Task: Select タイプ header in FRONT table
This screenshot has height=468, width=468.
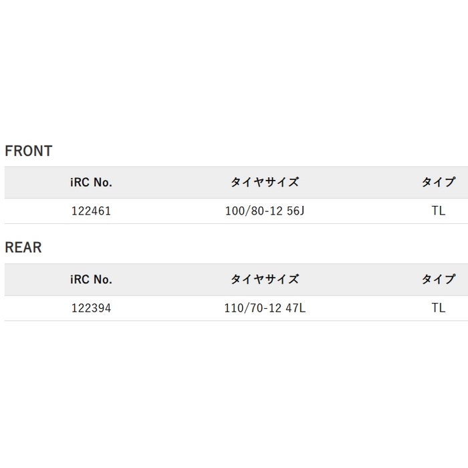Action: click(438, 183)
